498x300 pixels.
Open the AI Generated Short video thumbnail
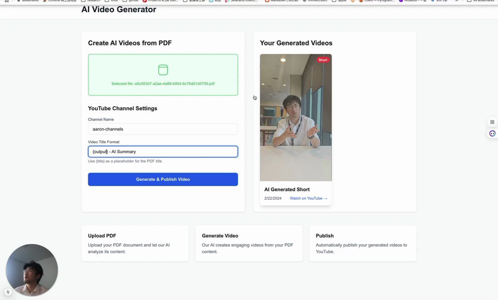click(x=296, y=117)
